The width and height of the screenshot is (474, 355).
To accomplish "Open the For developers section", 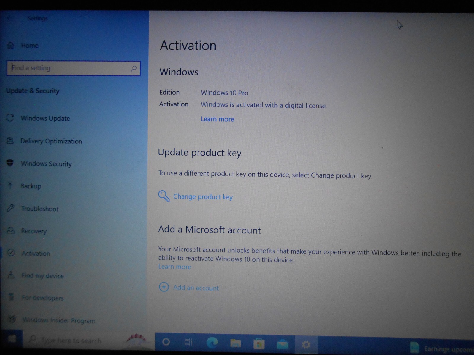I will coord(36,297).
